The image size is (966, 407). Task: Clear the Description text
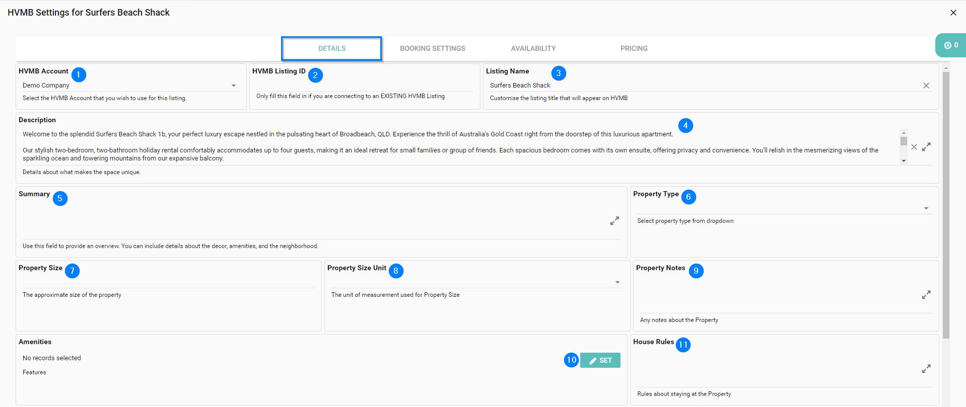[x=914, y=147]
